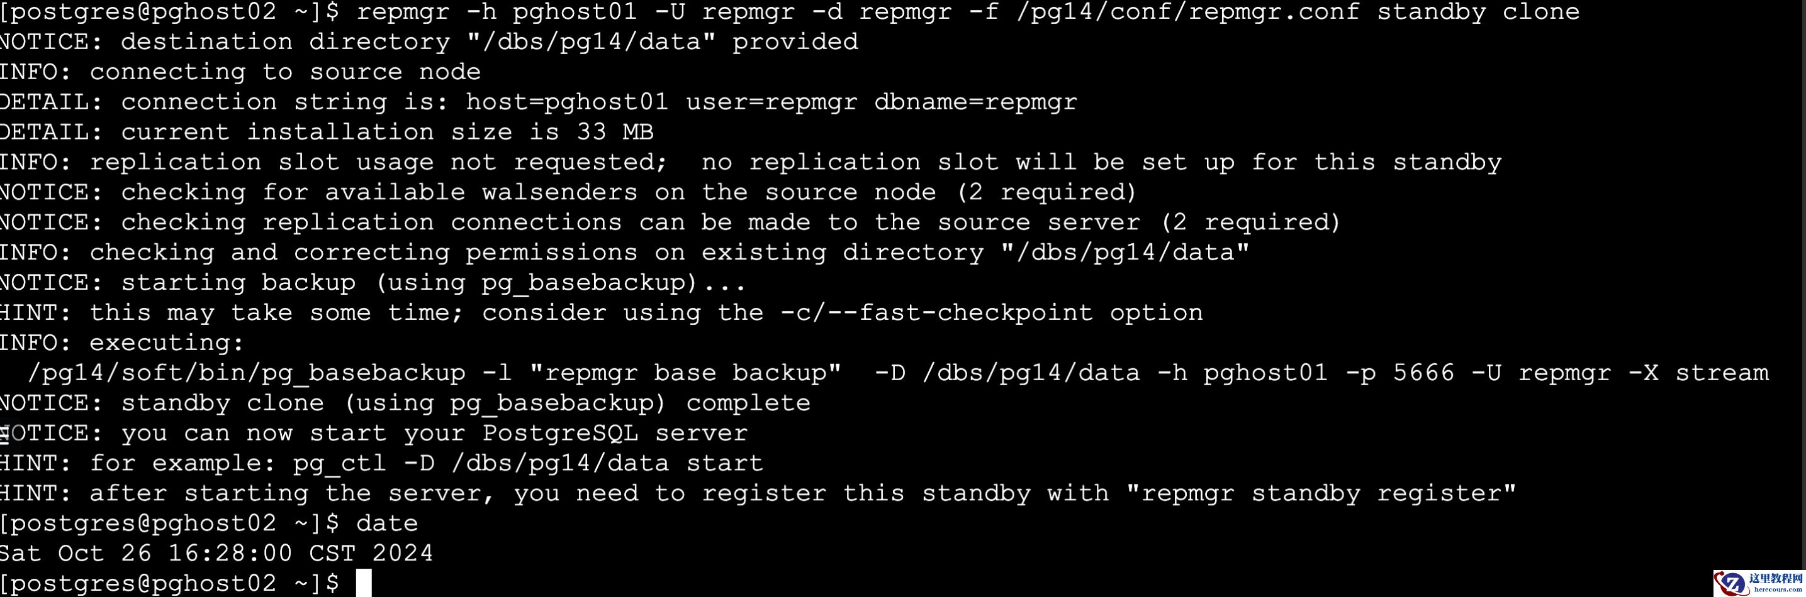This screenshot has width=1806, height=597.
Task: Click the "current installation size is 33 MB" line
Action: coord(387,132)
